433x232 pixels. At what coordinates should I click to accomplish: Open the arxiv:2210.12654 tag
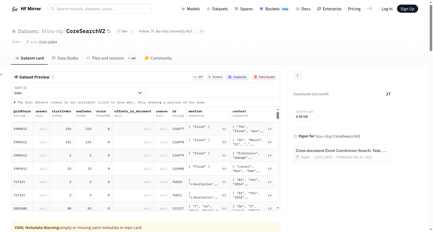tap(41, 42)
